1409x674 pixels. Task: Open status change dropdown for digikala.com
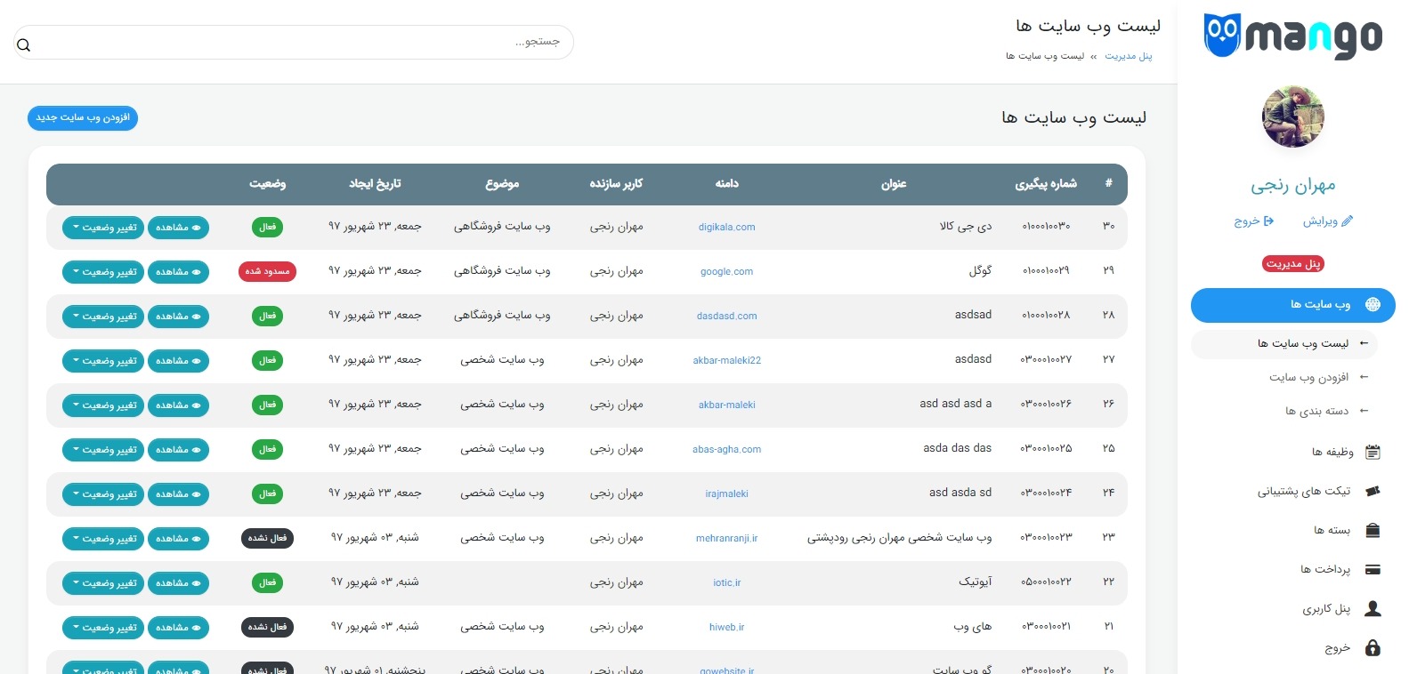point(104,228)
